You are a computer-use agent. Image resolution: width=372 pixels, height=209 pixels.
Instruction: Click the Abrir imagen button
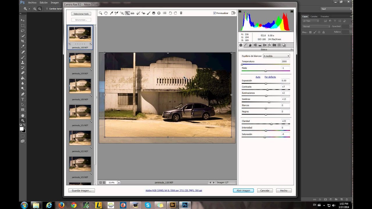click(x=243, y=191)
